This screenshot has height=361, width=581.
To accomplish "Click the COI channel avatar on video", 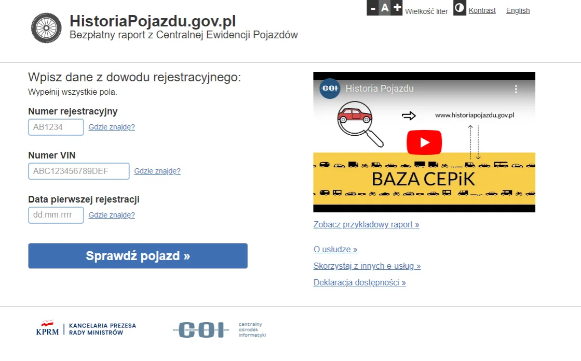I will [330, 89].
